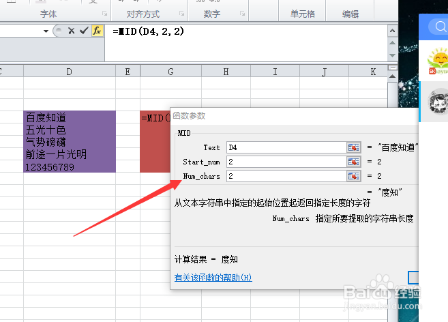Click the function arguments dialog title bar
Image resolution: width=448 pixels, height=322 pixels.
click(295, 116)
